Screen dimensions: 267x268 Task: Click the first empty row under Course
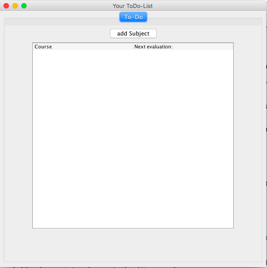(82, 54)
